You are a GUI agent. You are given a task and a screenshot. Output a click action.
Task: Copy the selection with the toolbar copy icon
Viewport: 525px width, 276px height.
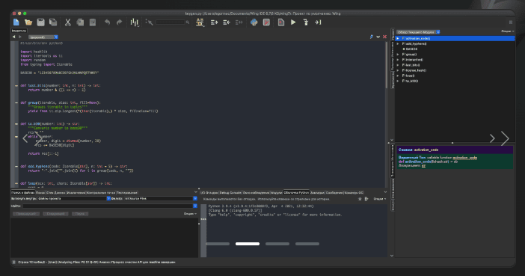(x=80, y=22)
